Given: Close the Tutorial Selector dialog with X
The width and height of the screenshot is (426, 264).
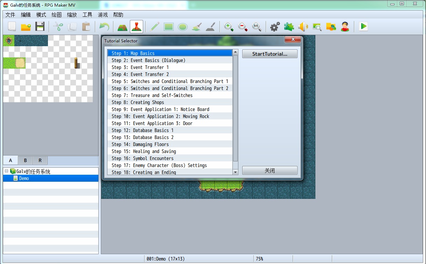Looking at the screenshot, I should 293,40.
